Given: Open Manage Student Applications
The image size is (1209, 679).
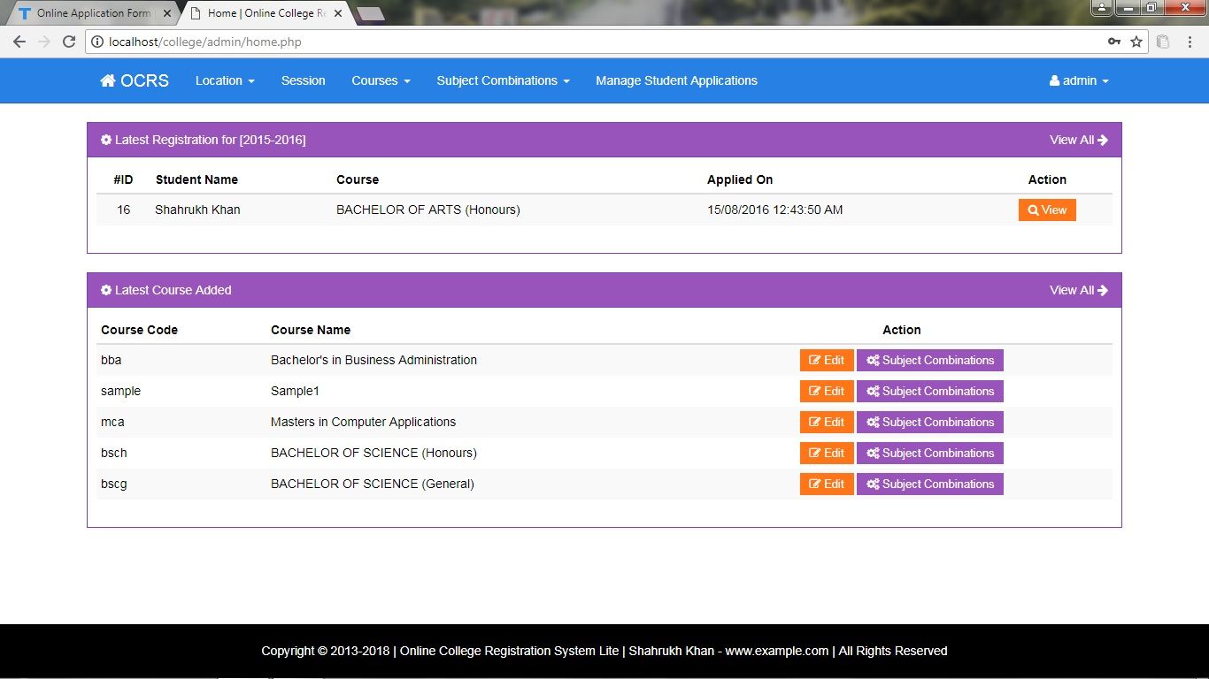Looking at the screenshot, I should click(x=676, y=80).
